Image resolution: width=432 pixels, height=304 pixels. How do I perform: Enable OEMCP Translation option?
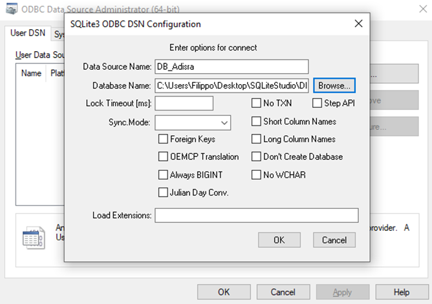[x=163, y=157]
